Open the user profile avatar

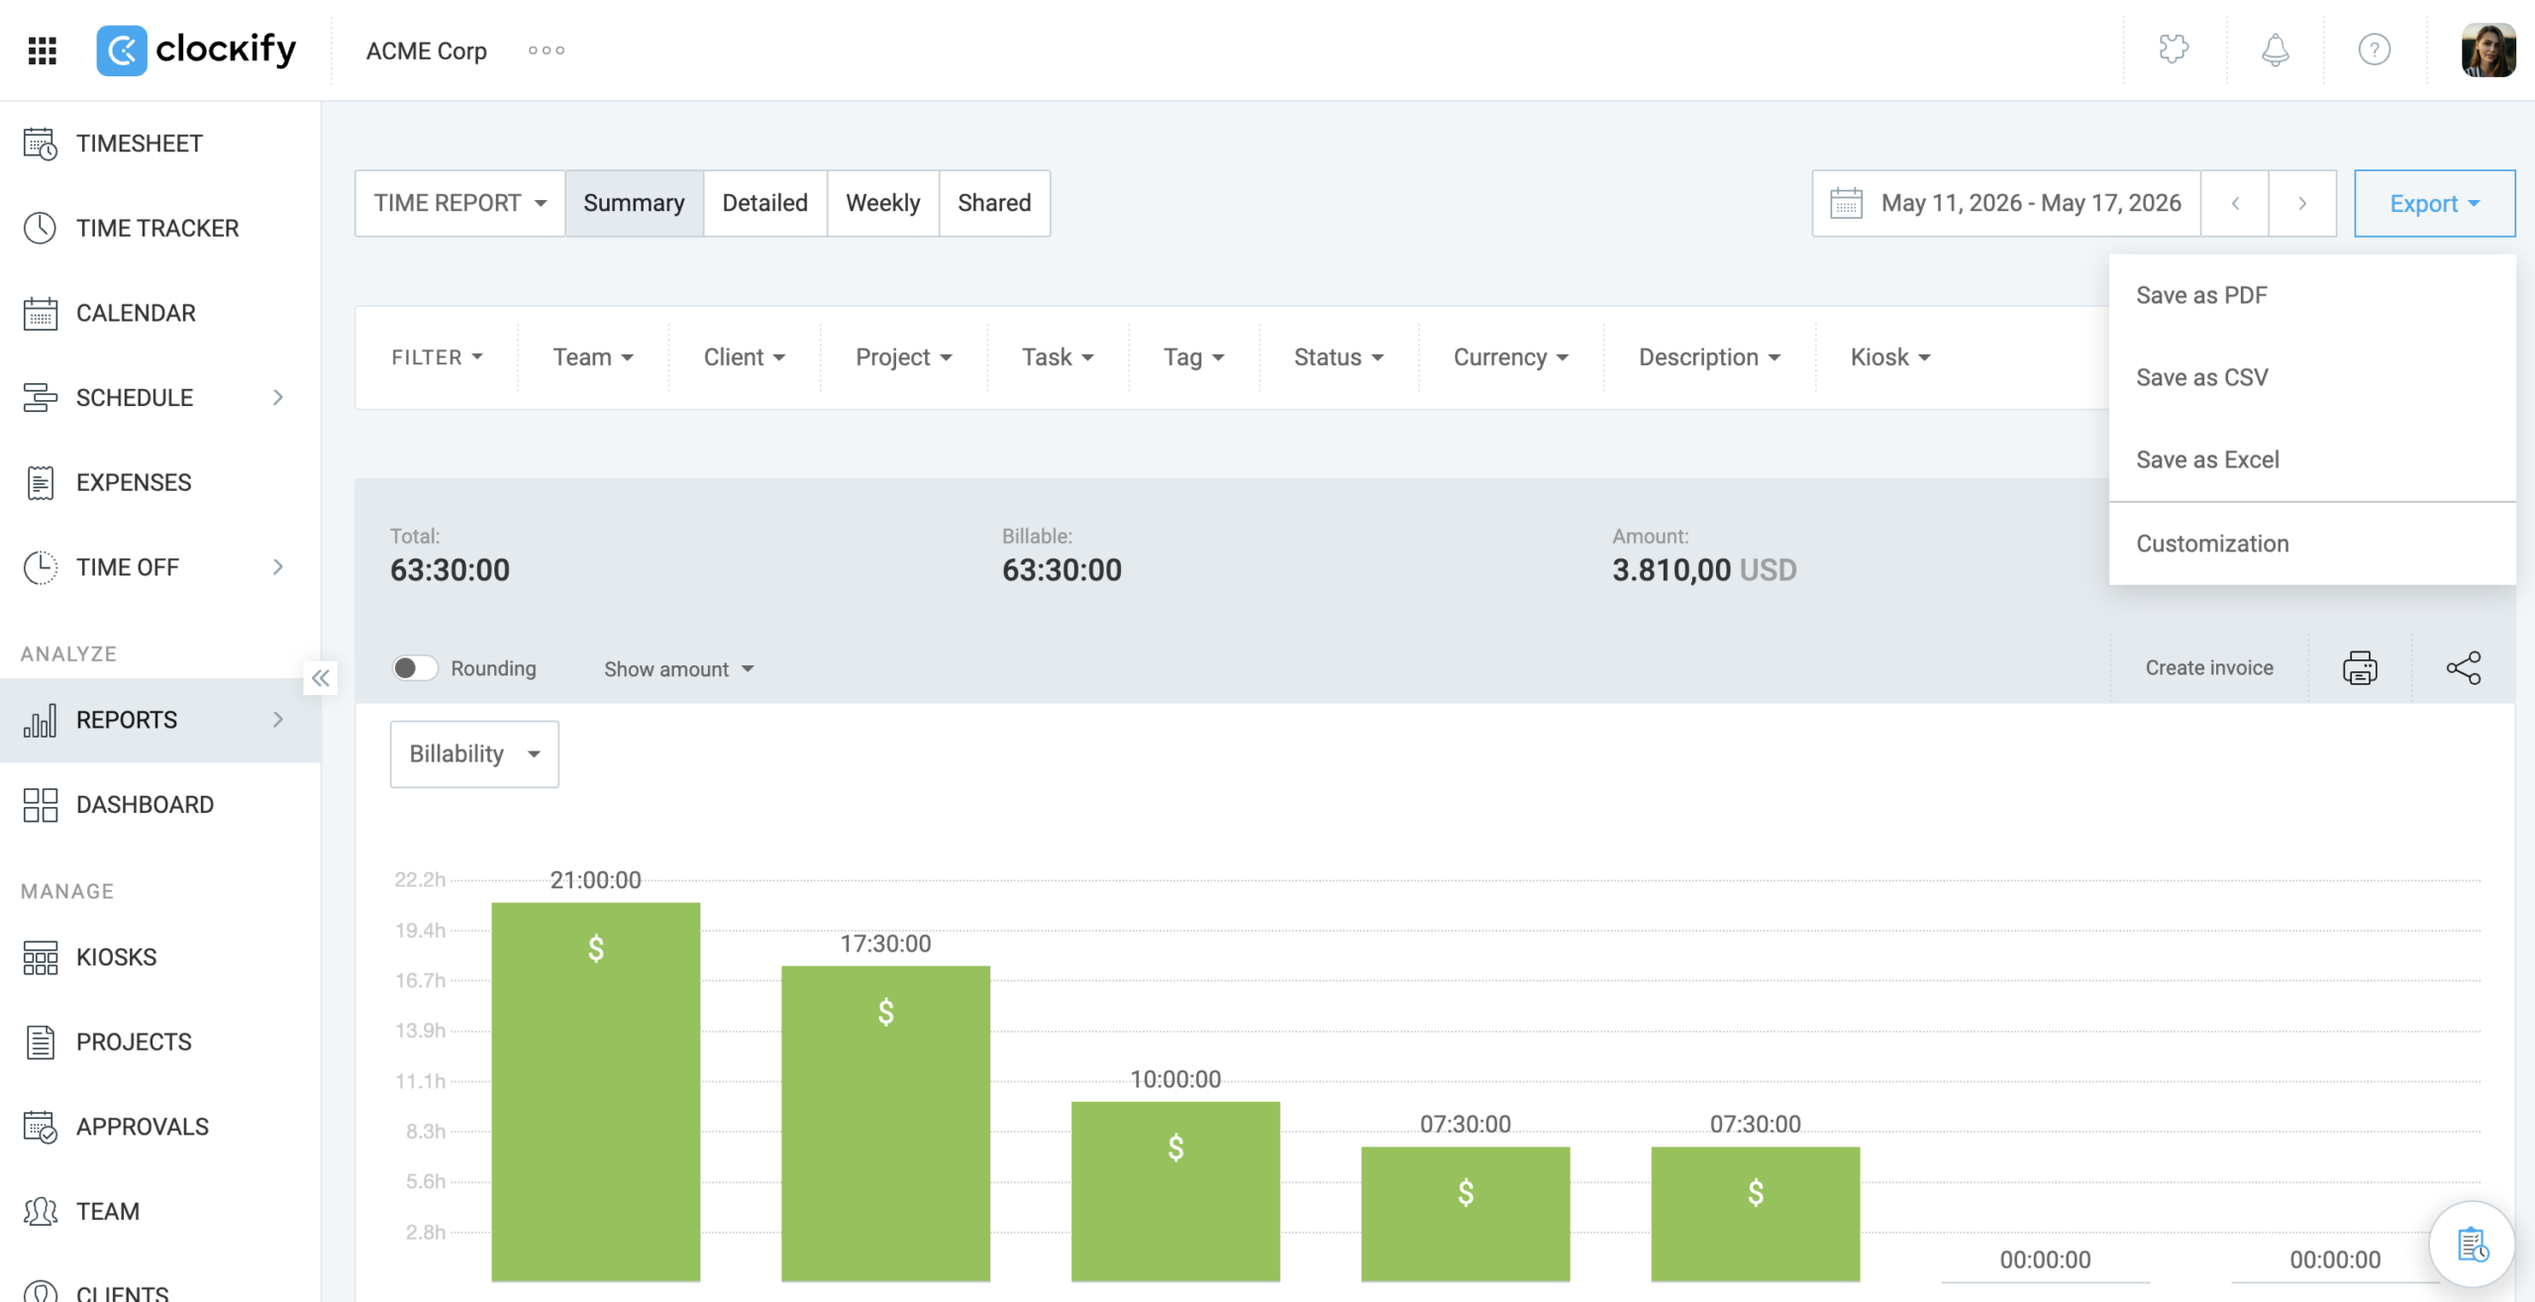tap(2488, 50)
